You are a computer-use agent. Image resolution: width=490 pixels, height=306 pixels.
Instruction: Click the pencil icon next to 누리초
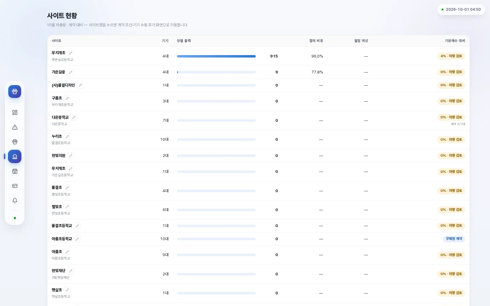[67, 136]
